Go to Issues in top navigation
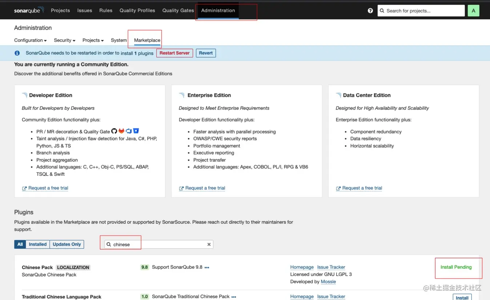 (85, 11)
